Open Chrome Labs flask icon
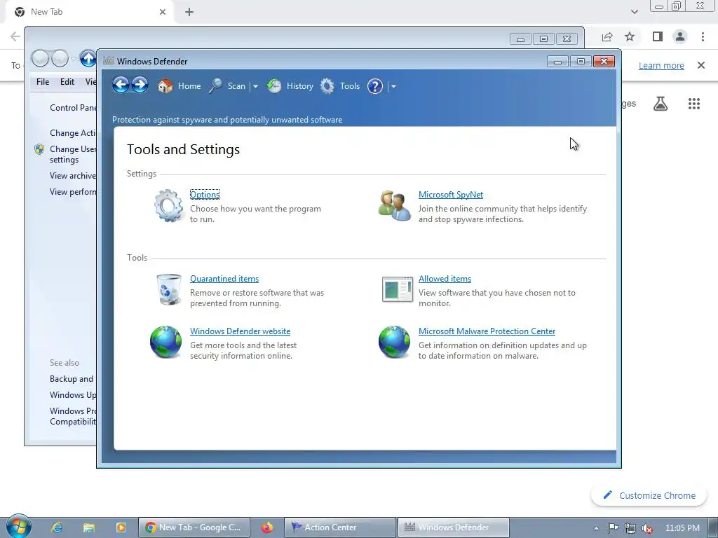Image resolution: width=718 pixels, height=538 pixels. (661, 104)
